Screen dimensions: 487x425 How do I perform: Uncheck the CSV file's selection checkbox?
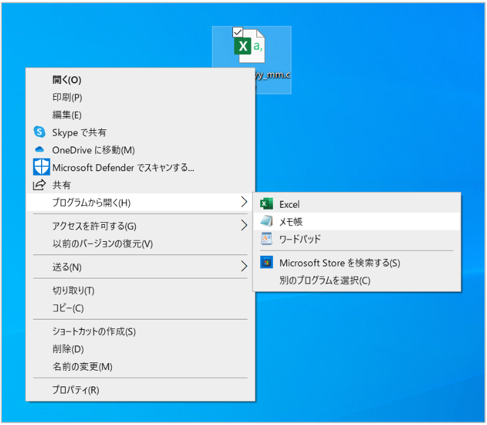pos(238,32)
